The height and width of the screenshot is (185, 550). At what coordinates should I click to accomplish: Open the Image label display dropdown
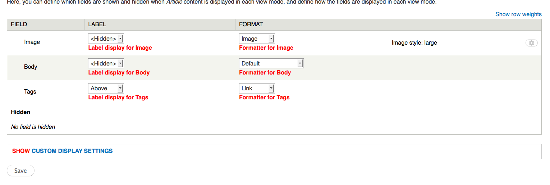[x=106, y=39]
